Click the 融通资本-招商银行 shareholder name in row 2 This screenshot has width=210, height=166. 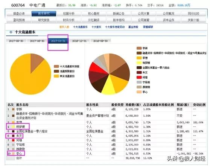click(50, 116)
